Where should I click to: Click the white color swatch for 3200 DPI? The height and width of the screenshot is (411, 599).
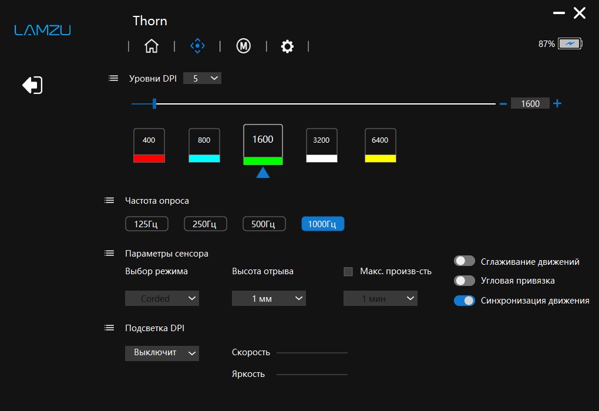point(322,159)
